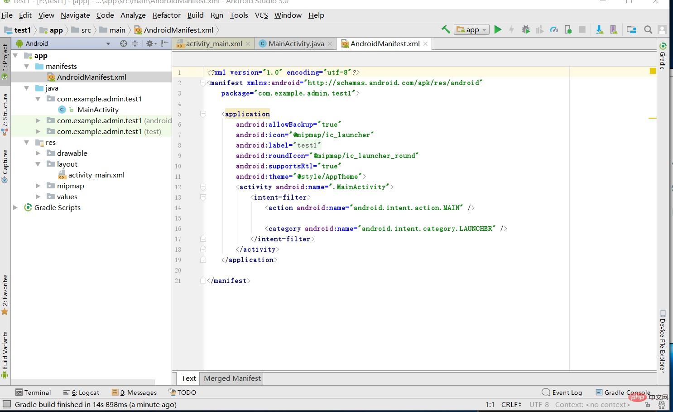Open the SDK Manager icon

pyautogui.click(x=599, y=29)
